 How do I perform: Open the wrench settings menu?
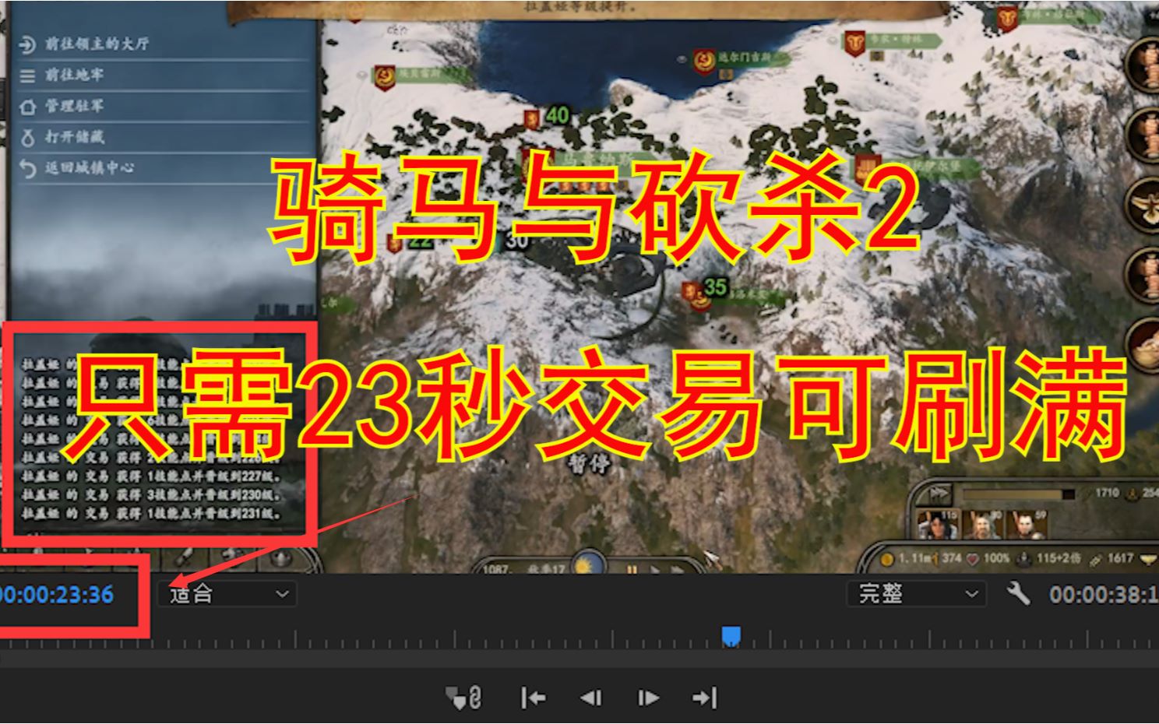coord(1017,594)
